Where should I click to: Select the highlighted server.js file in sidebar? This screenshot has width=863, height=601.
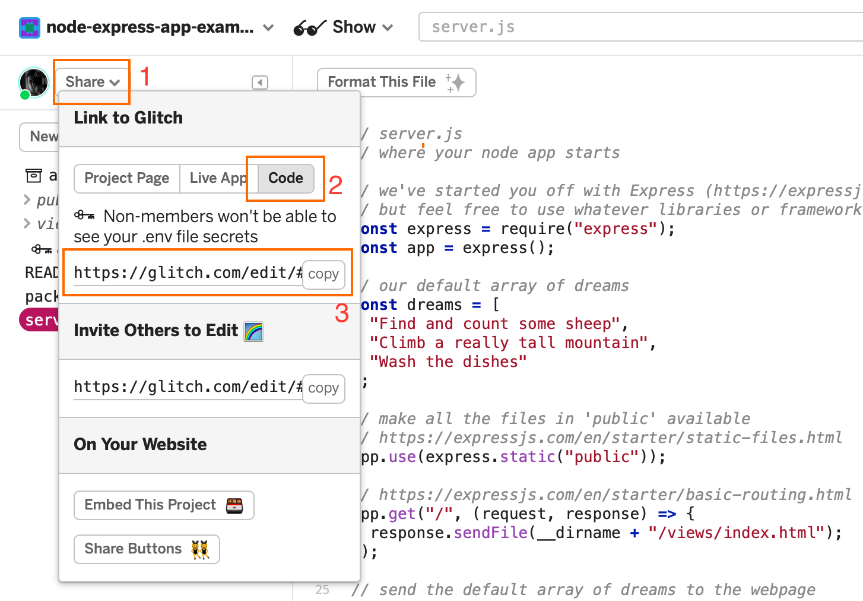39,320
